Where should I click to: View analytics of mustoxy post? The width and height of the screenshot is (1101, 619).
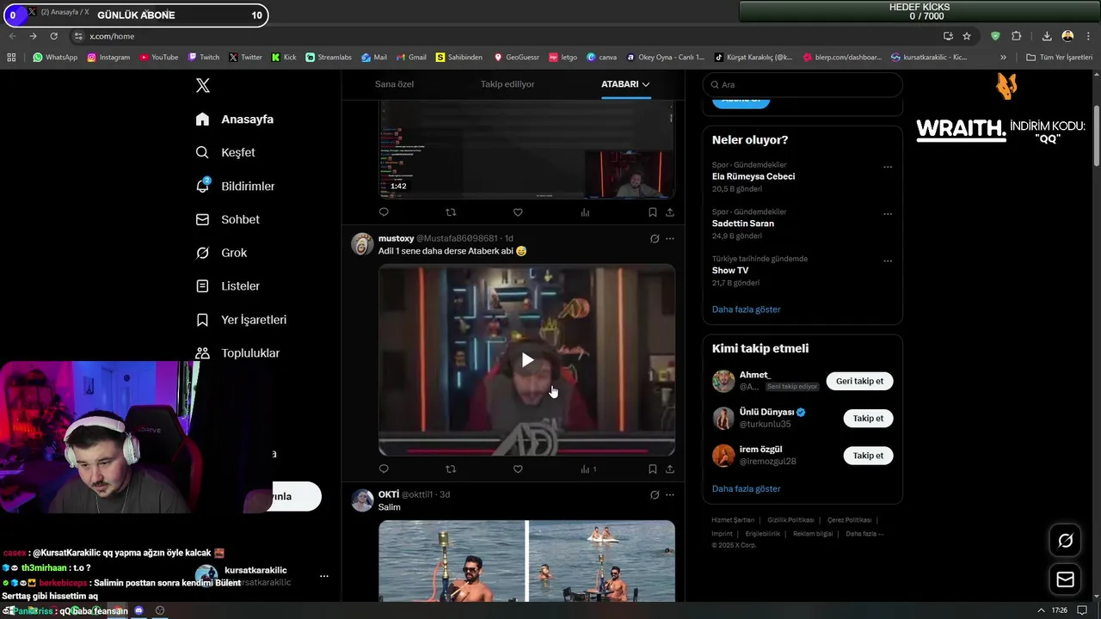pos(588,469)
